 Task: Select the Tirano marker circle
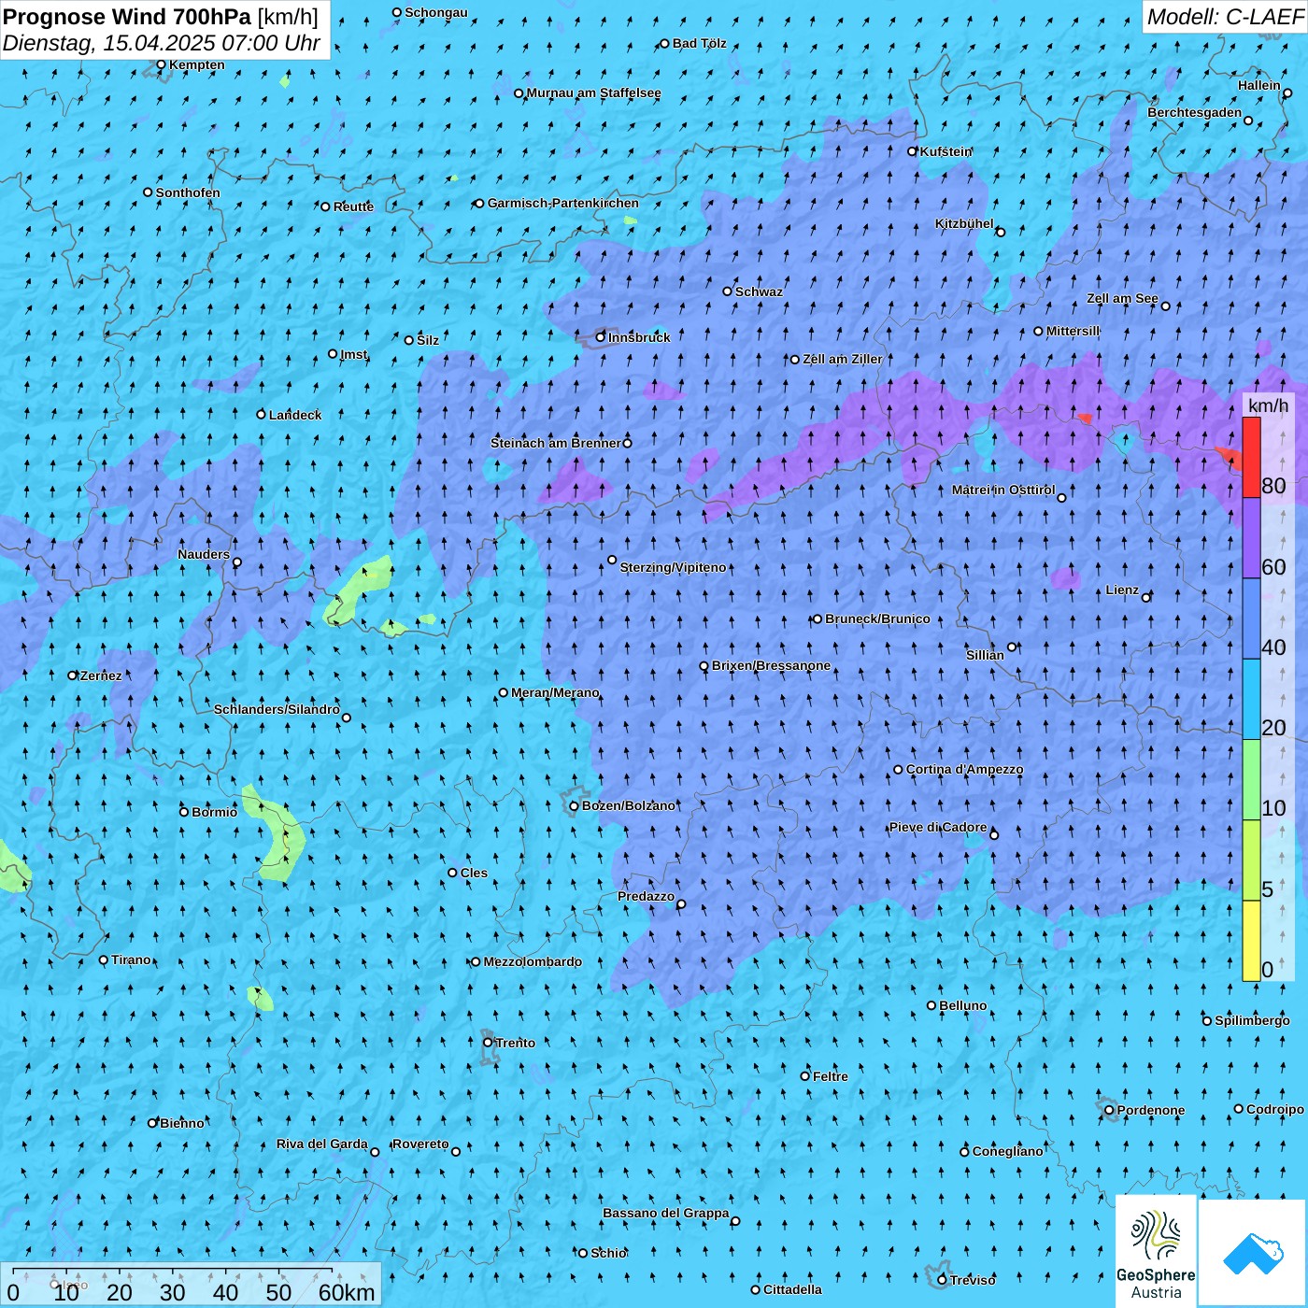pos(104,960)
